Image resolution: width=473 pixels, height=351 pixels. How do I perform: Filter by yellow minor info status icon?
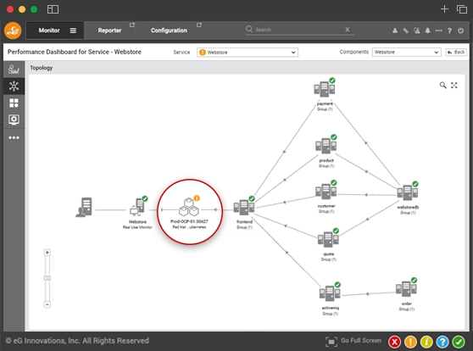426,342
